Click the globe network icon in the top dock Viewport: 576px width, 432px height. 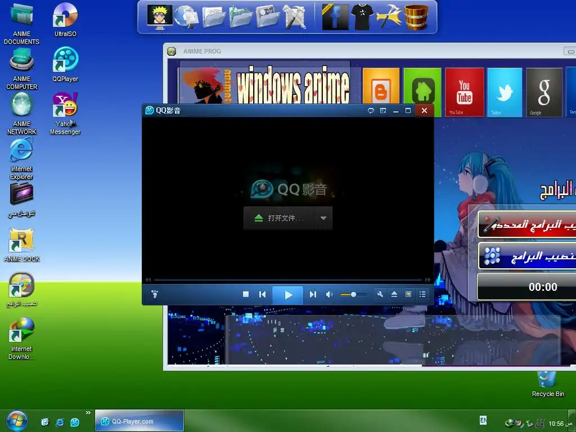pos(186,16)
